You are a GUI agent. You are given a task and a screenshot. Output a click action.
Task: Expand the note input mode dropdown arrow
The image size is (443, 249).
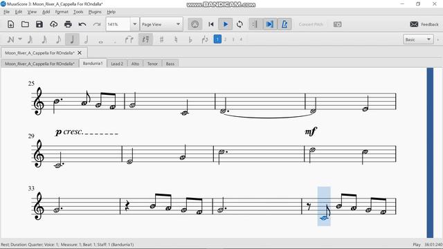20,39
